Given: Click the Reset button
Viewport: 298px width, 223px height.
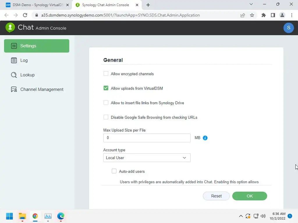Looking at the screenshot, I should [216, 196].
